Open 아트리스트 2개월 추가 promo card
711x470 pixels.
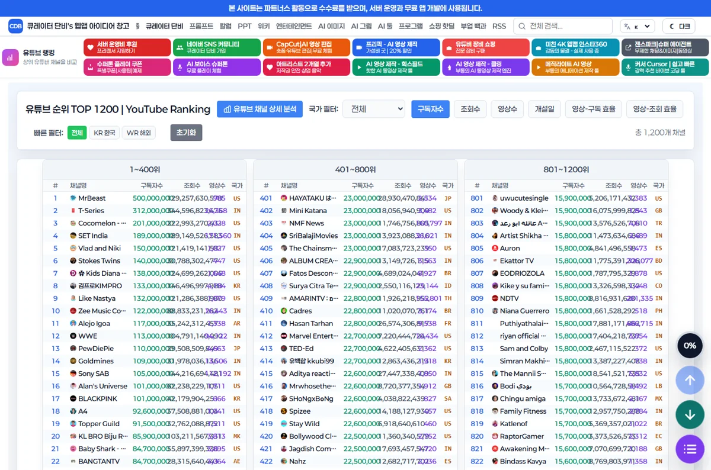coord(306,67)
